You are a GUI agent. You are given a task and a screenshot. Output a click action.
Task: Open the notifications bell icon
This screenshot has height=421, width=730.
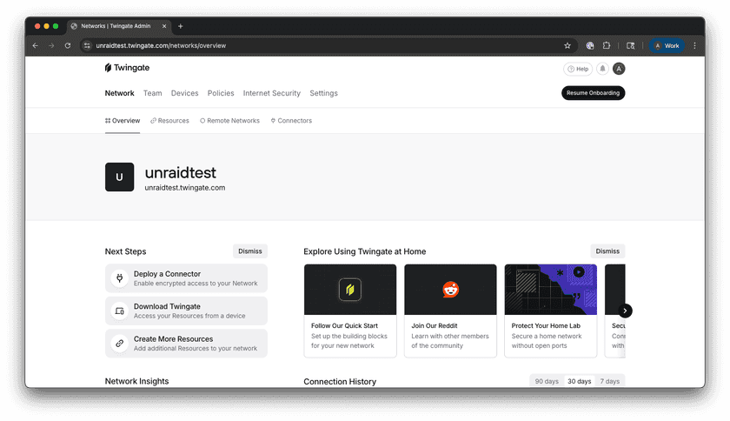point(602,69)
